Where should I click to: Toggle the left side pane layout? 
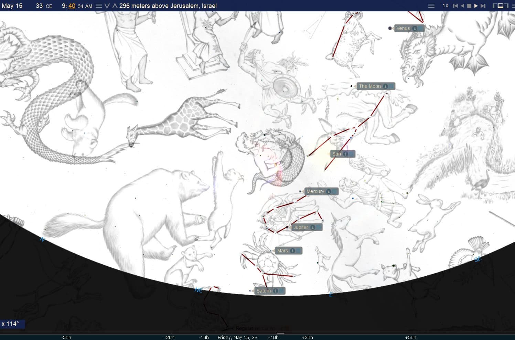[495, 6]
